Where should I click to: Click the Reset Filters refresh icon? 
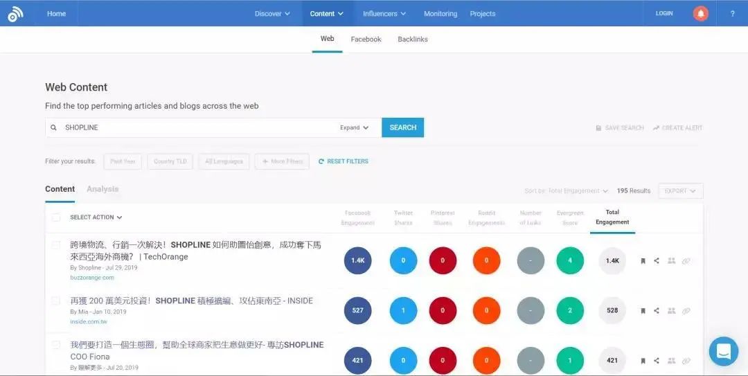(x=321, y=161)
